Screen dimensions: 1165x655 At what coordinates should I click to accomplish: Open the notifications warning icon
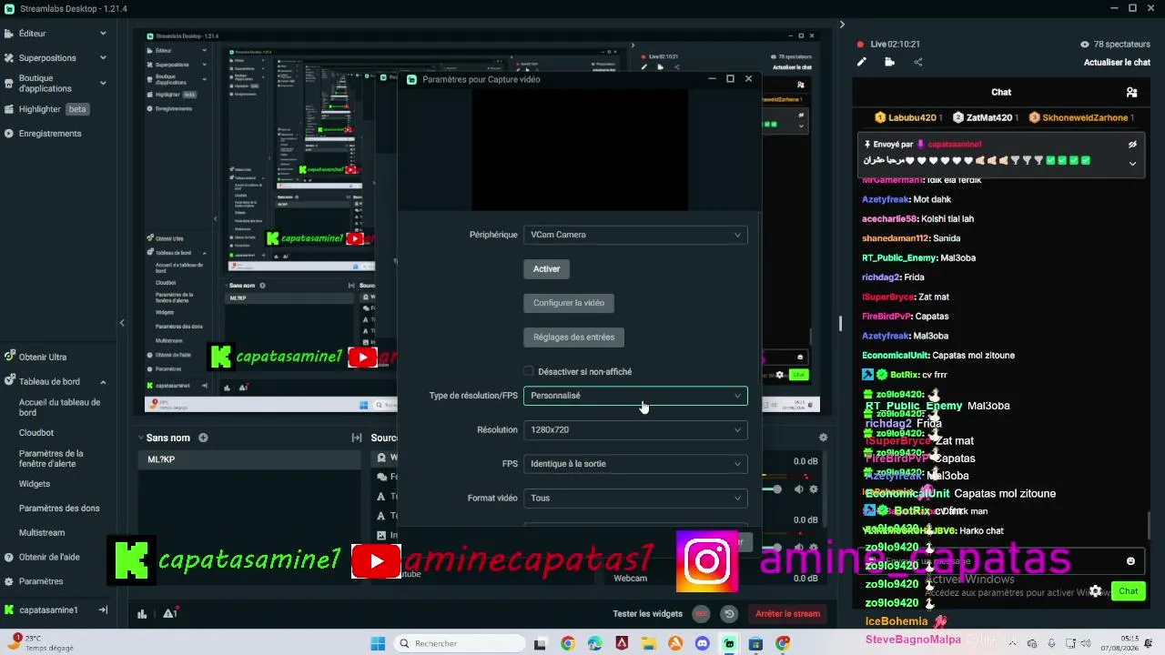pyautogui.click(x=169, y=613)
